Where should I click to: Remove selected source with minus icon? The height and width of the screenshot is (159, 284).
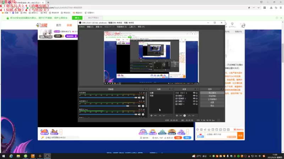pos(181,116)
